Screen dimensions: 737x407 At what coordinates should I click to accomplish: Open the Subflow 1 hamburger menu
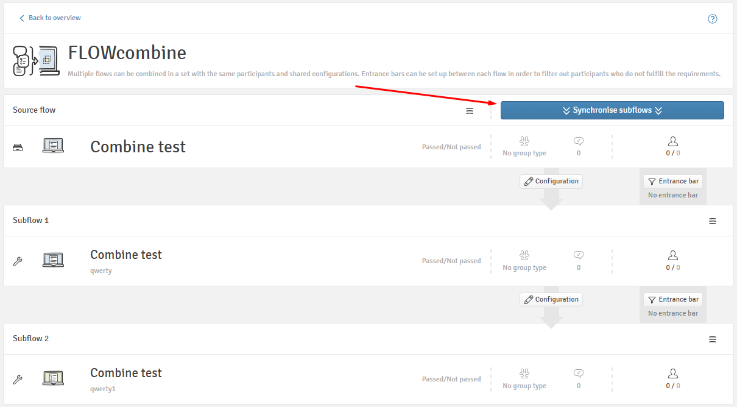click(713, 221)
